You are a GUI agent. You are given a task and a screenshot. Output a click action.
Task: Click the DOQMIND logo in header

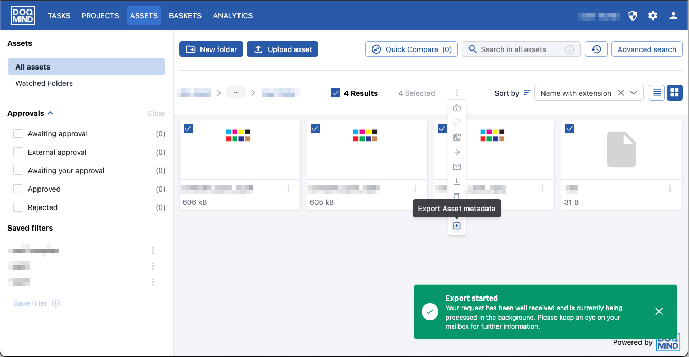pyautogui.click(x=23, y=16)
